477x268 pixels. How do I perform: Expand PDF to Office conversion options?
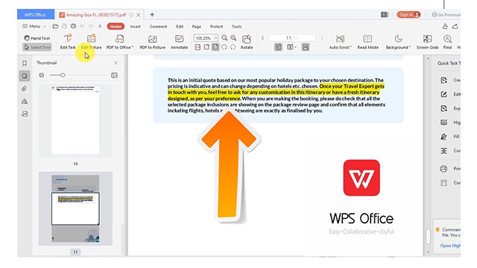pos(119,42)
